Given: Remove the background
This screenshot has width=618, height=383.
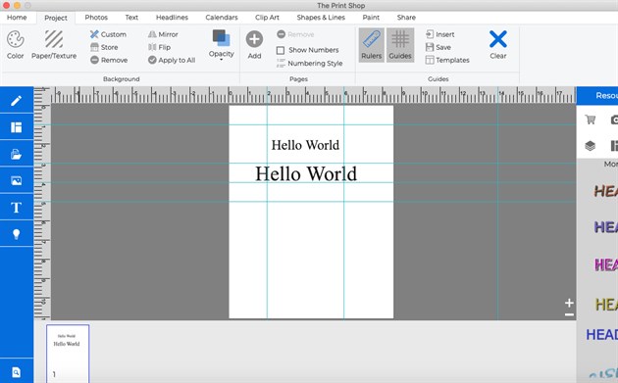Looking at the screenshot, I should click(x=109, y=60).
